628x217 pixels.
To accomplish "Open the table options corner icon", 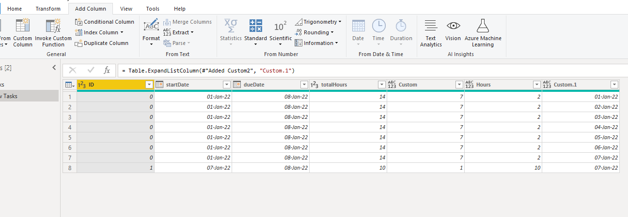I will pos(70,85).
